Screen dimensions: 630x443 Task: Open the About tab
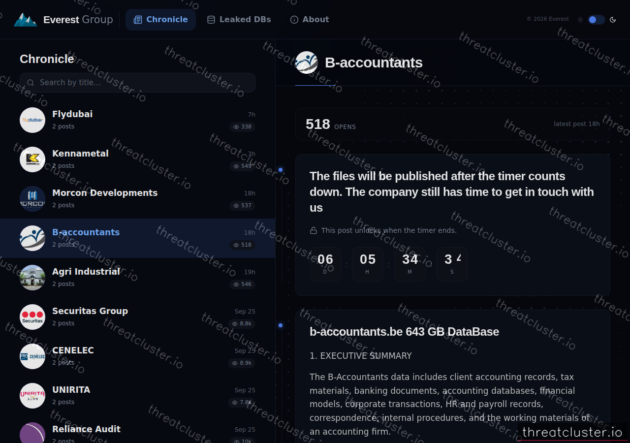click(x=310, y=20)
